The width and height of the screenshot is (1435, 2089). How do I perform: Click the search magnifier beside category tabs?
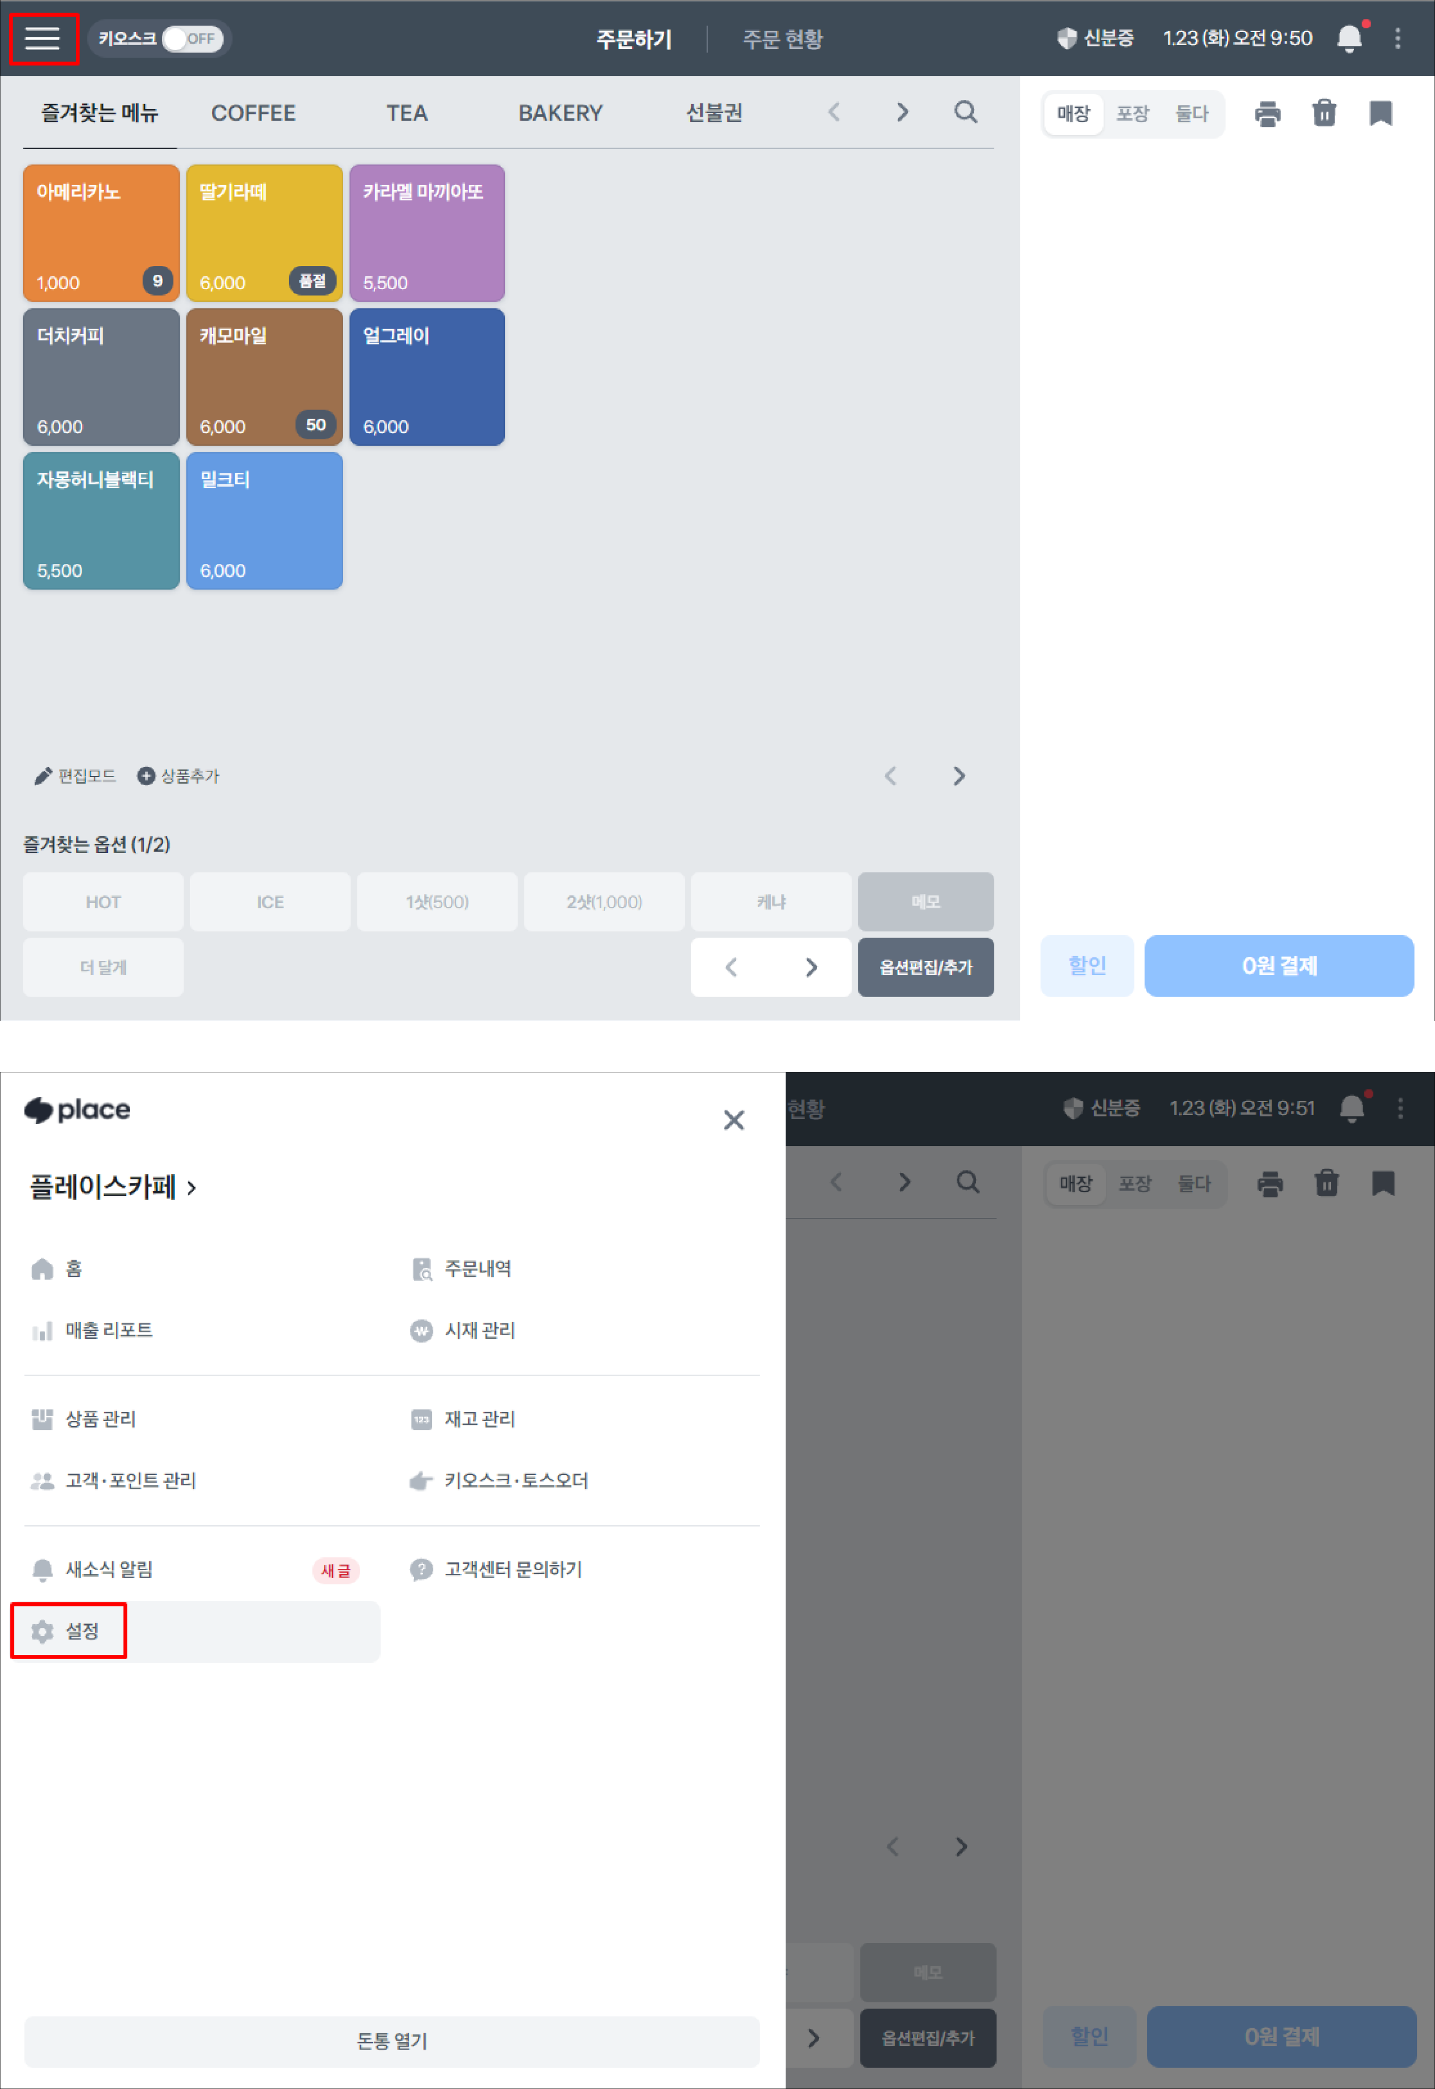(965, 112)
